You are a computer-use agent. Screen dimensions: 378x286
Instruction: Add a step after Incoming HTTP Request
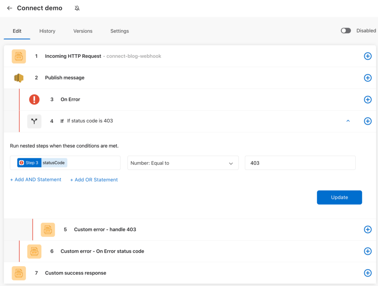(368, 56)
